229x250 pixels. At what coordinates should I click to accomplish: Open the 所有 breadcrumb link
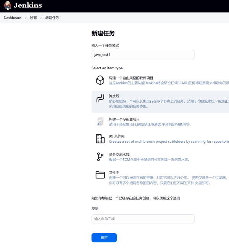click(33, 18)
